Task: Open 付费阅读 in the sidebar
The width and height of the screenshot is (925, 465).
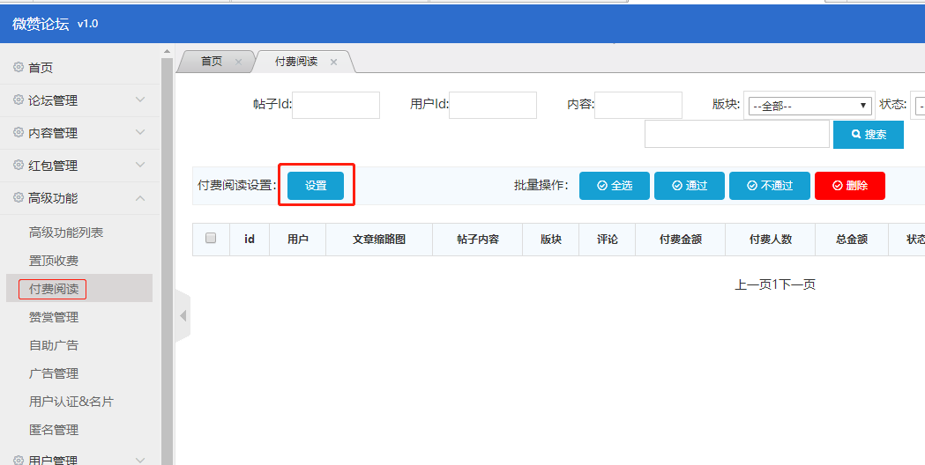Action: point(54,289)
